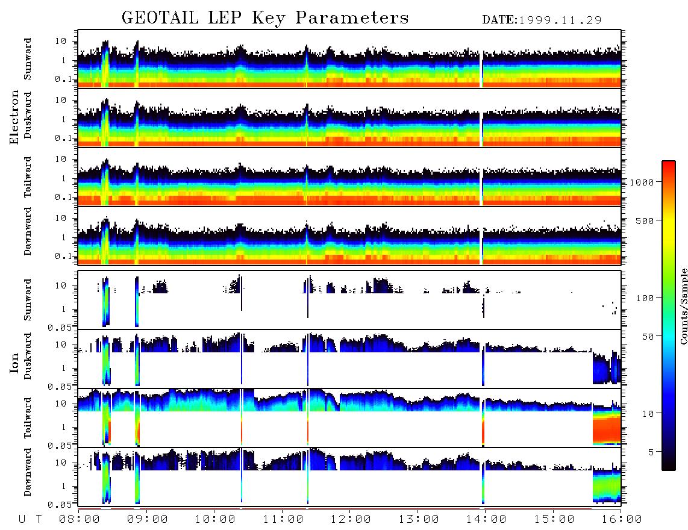Click the 08:00 time axis label
This screenshot has width=688, height=530.
[80, 520]
